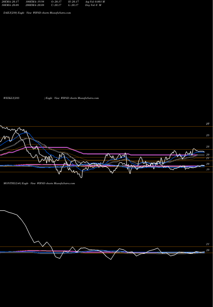
Task: Click the 50EMA: 20.08 value
Action: pos(10,5)
